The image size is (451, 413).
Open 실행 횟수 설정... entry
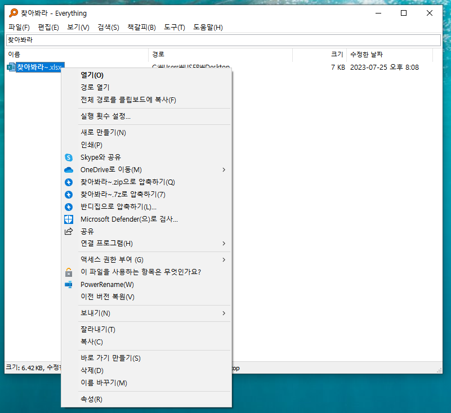click(x=146, y=116)
